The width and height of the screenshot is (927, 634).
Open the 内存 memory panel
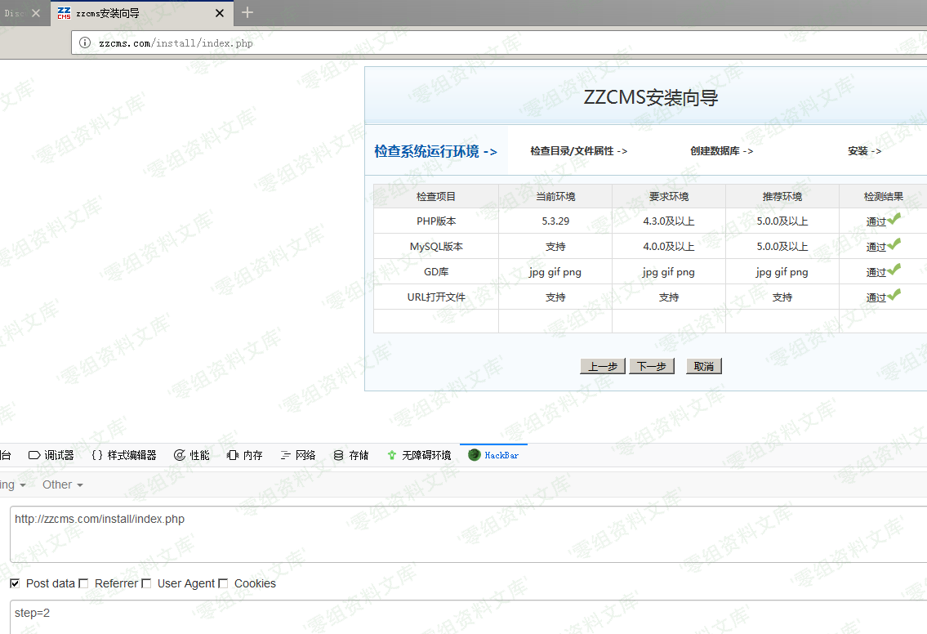click(245, 455)
